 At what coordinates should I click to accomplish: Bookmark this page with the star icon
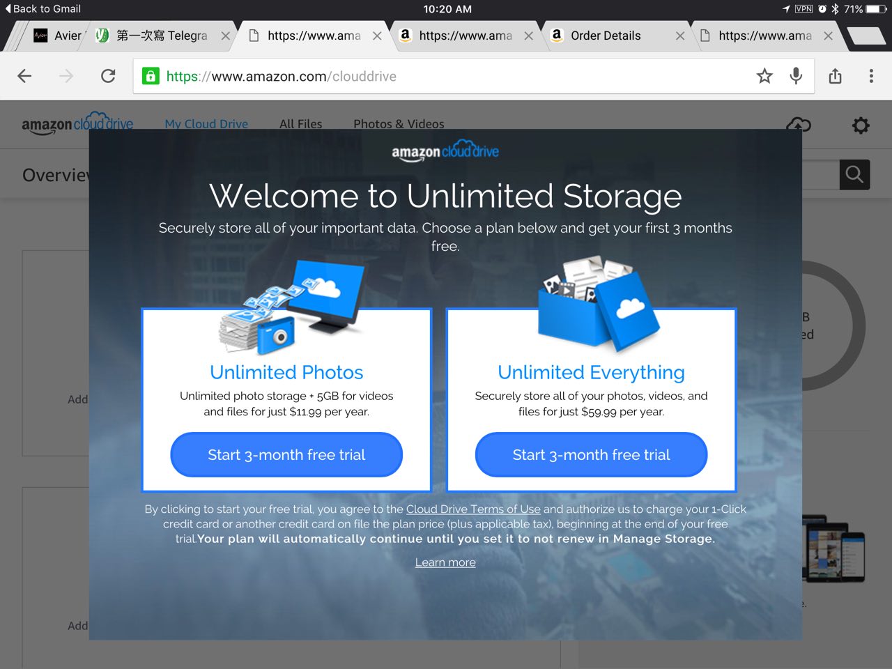(x=764, y=76)
